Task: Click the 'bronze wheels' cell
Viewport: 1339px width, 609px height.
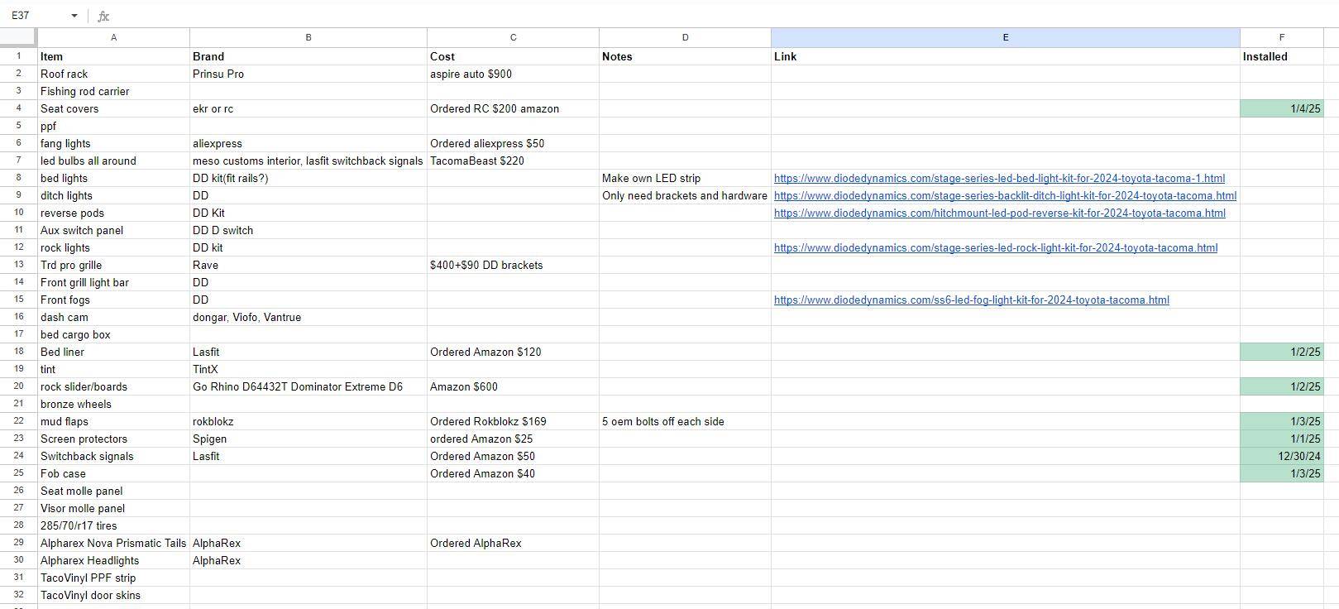Action: tap(113, 404)
